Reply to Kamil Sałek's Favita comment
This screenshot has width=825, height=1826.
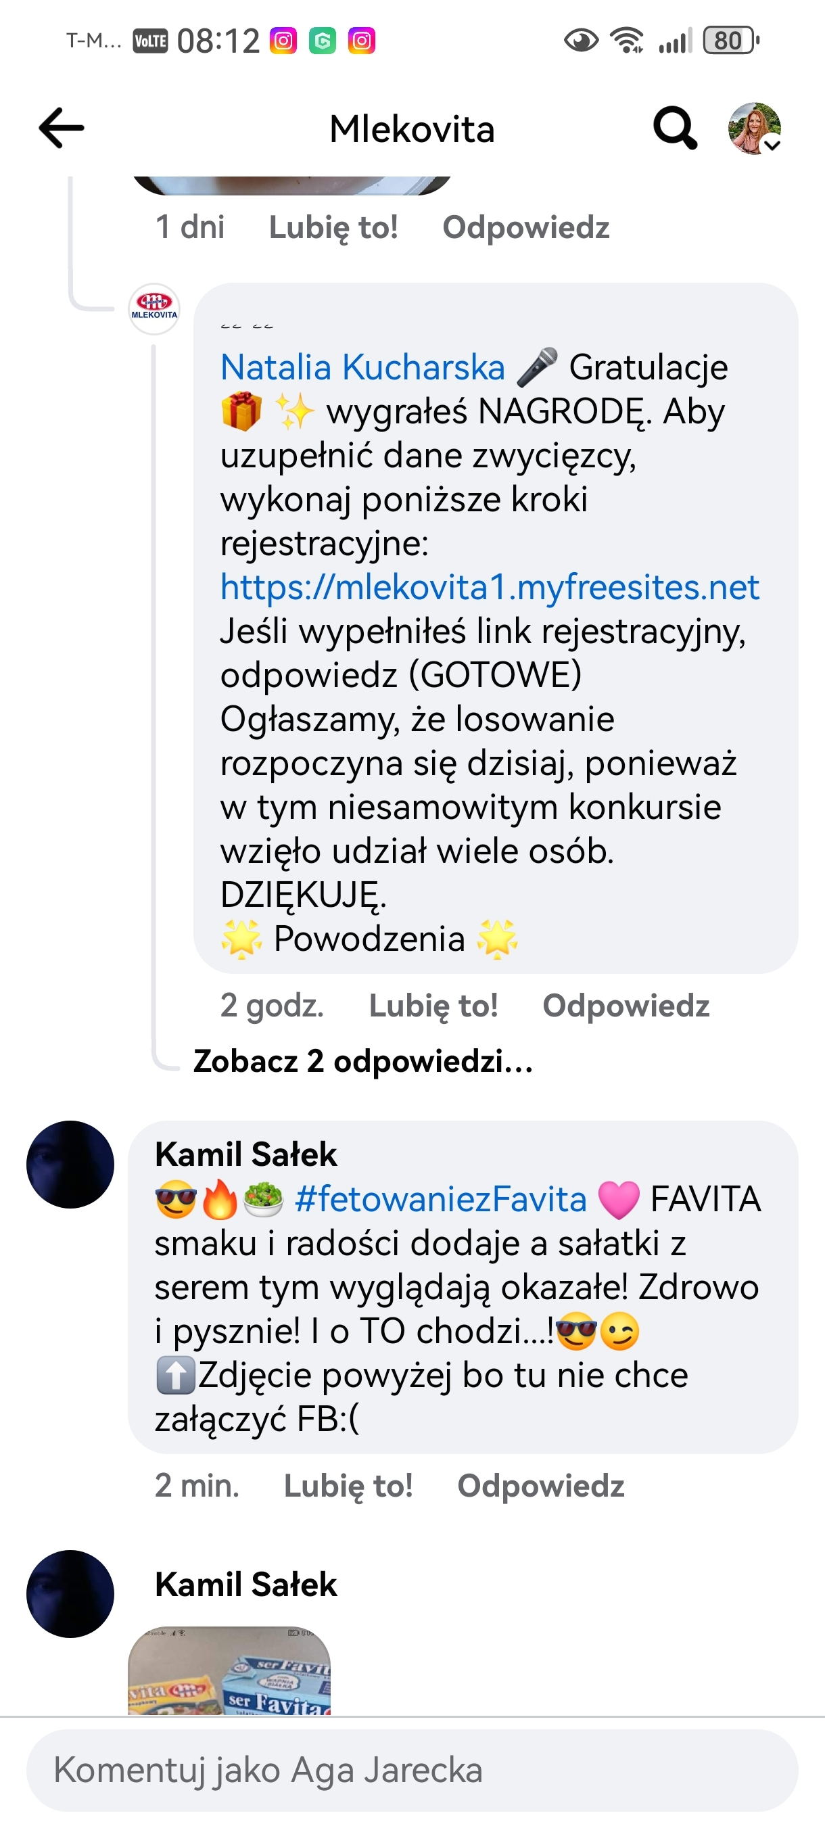[x=541, y=1486]
